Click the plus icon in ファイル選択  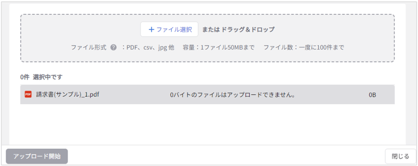tap(151, 30)
